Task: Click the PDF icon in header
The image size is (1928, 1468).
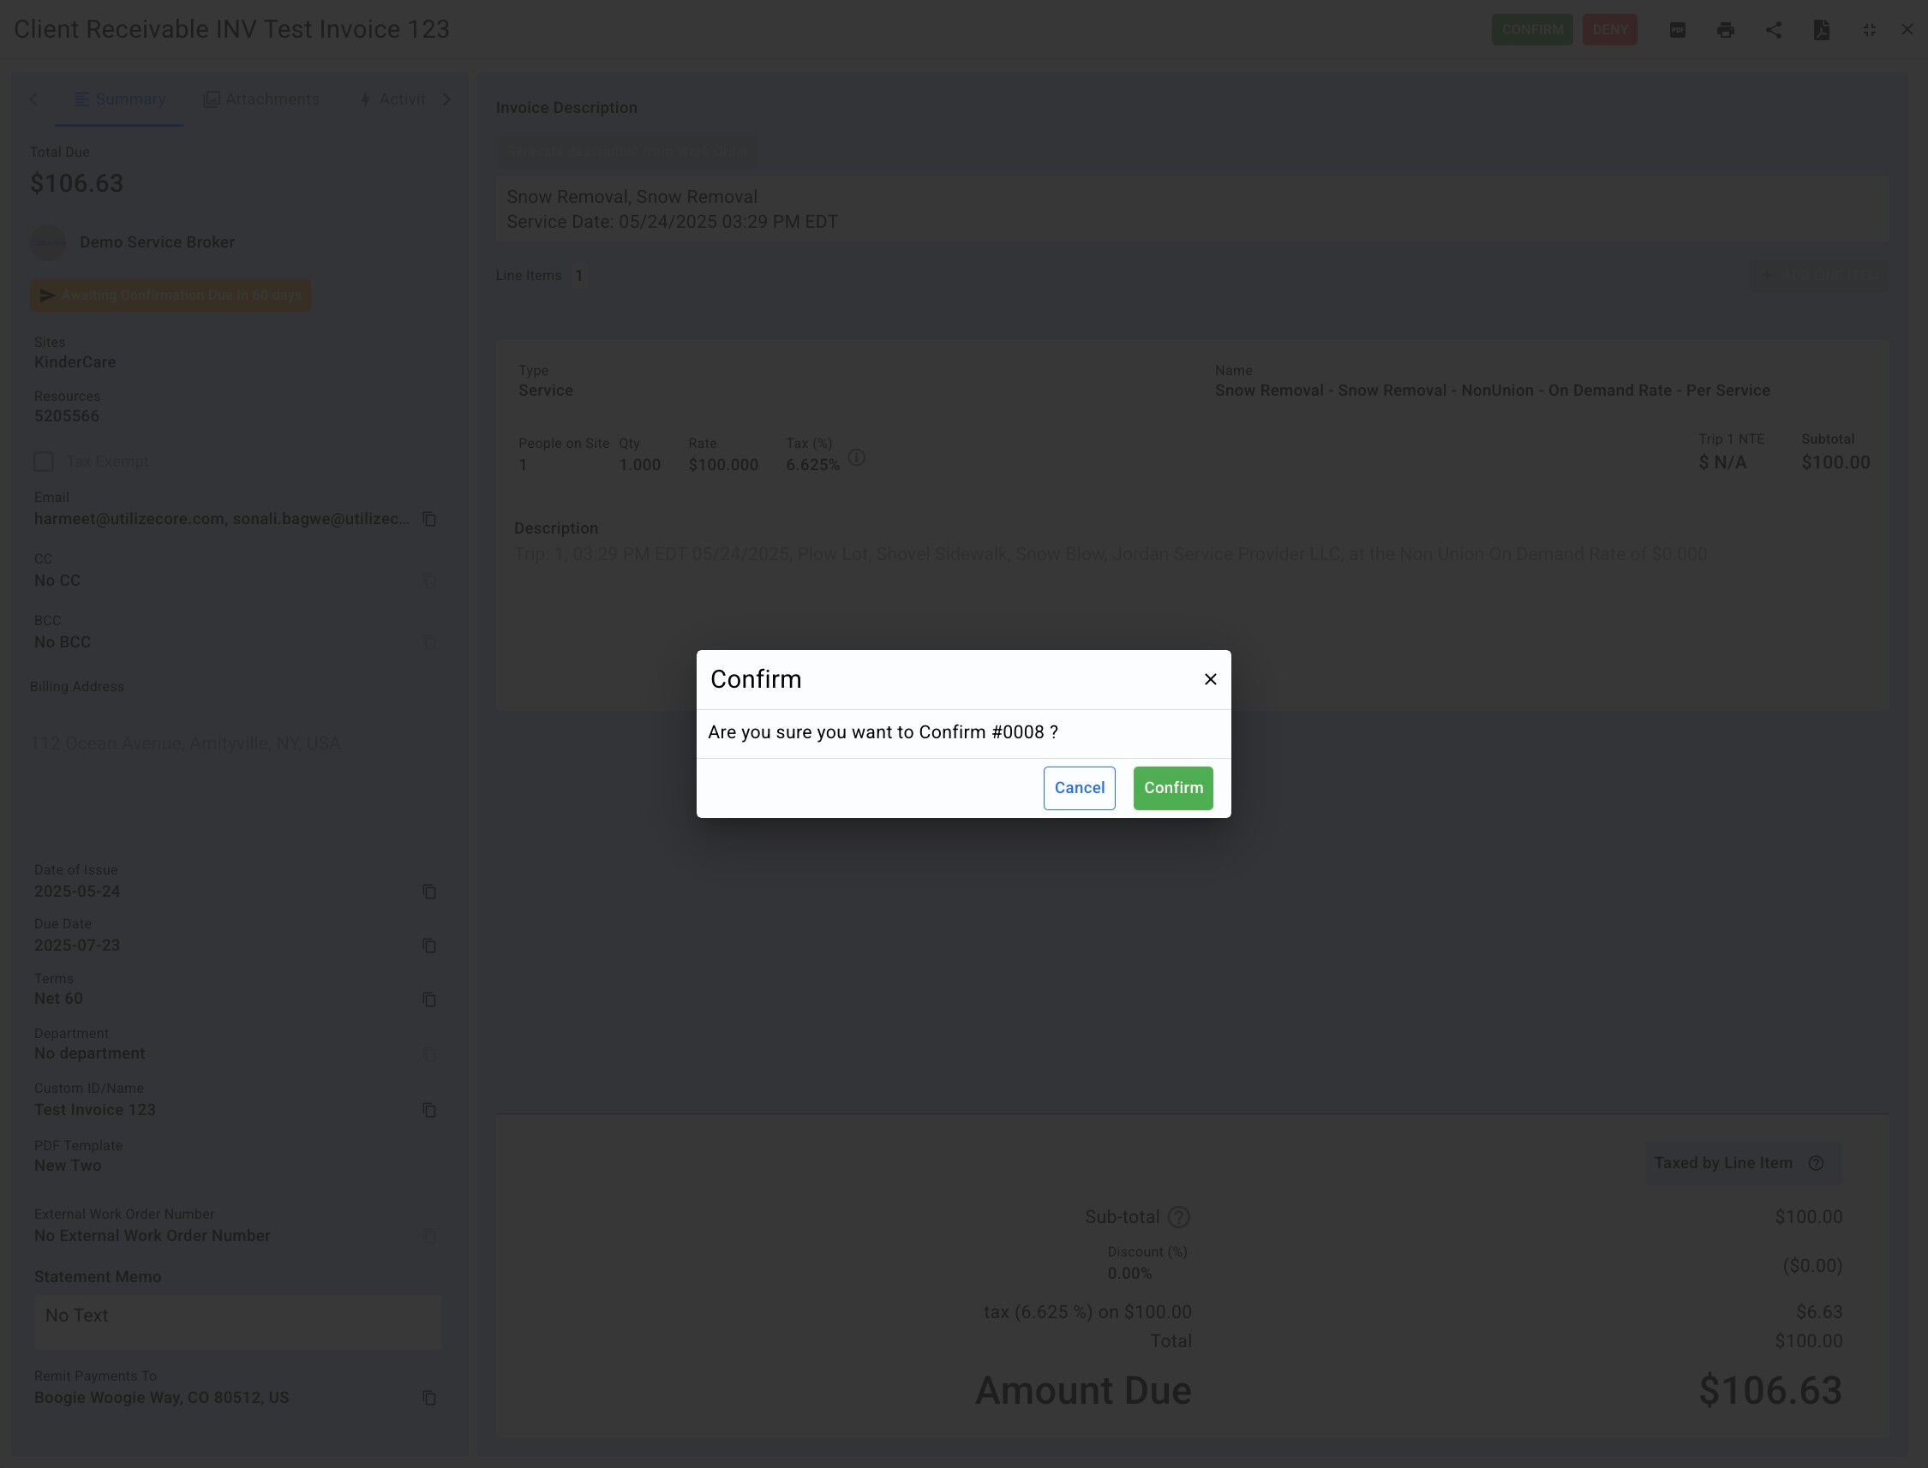Action: point(1677,30)
